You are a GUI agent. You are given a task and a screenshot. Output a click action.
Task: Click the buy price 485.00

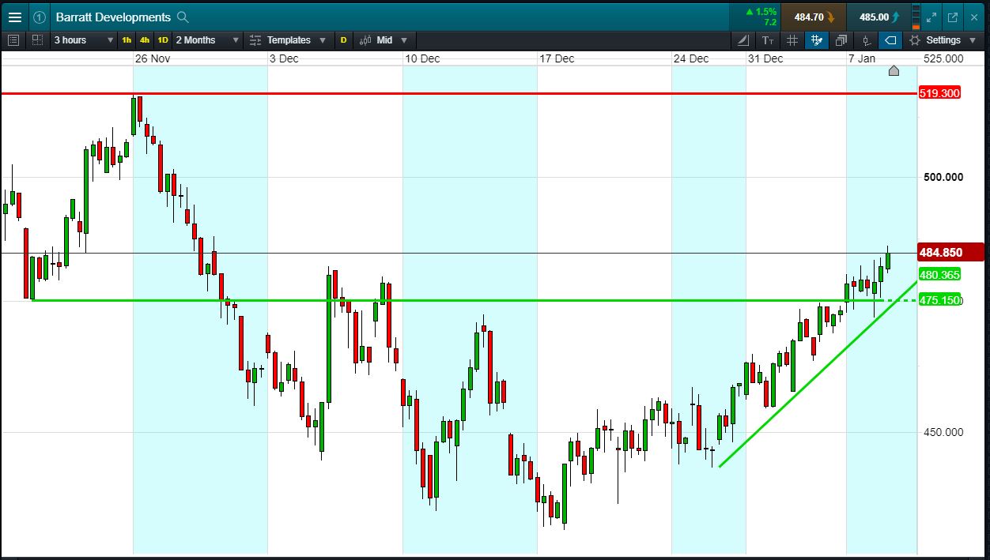879,17
